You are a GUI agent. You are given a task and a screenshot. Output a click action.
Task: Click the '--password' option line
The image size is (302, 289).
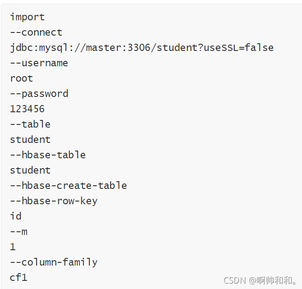click(x=39, y=94)
